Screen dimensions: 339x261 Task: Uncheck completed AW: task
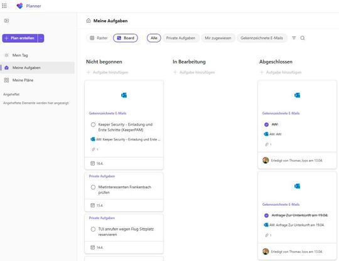266,124
